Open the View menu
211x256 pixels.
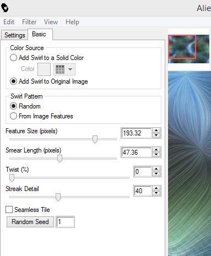[51, 22]
